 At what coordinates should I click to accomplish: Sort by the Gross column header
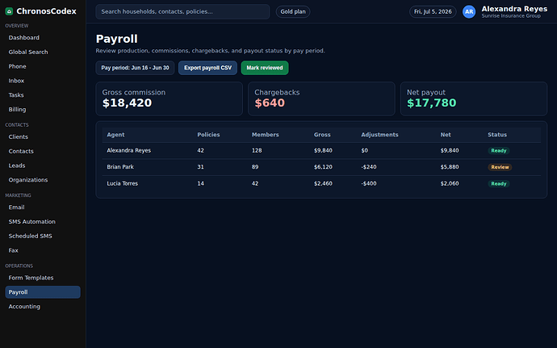click(x=322, y=135)
